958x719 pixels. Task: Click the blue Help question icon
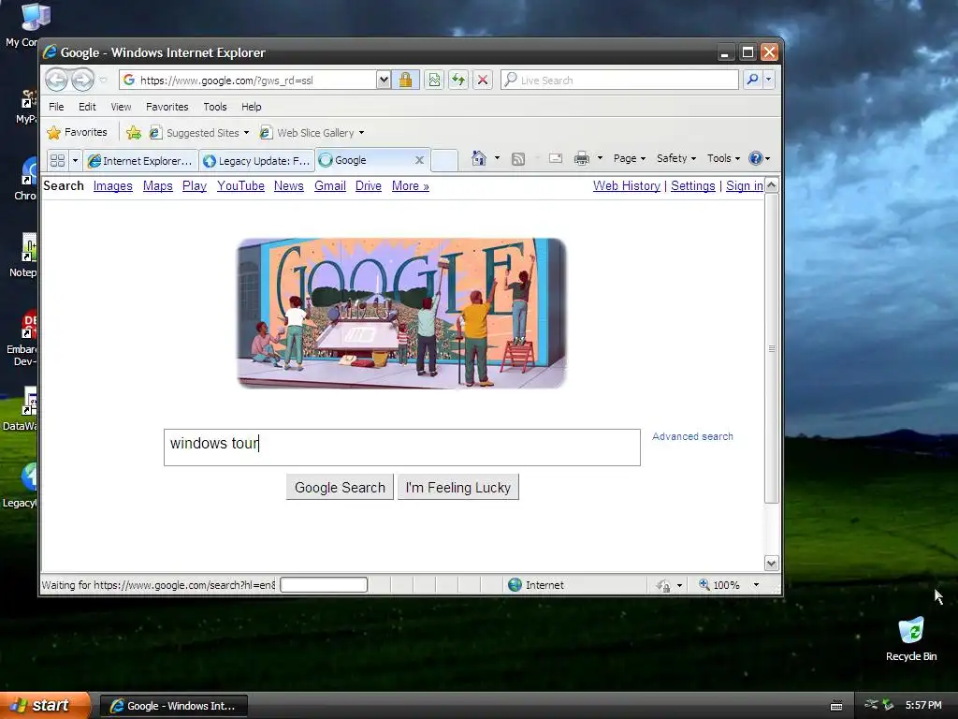[756, 158]
